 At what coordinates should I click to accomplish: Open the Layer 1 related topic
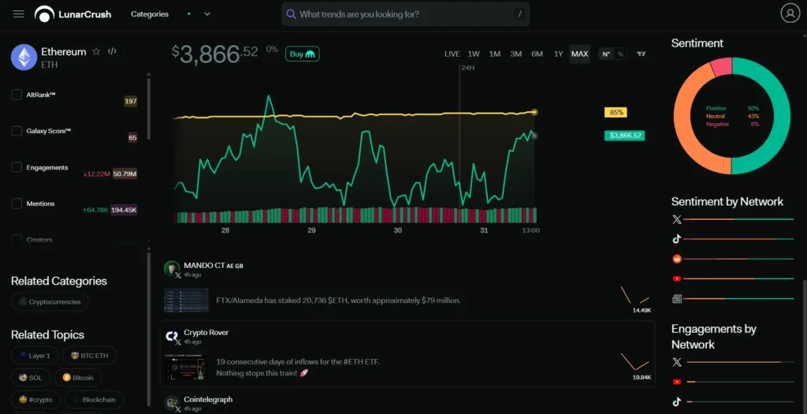click(35, 356)
